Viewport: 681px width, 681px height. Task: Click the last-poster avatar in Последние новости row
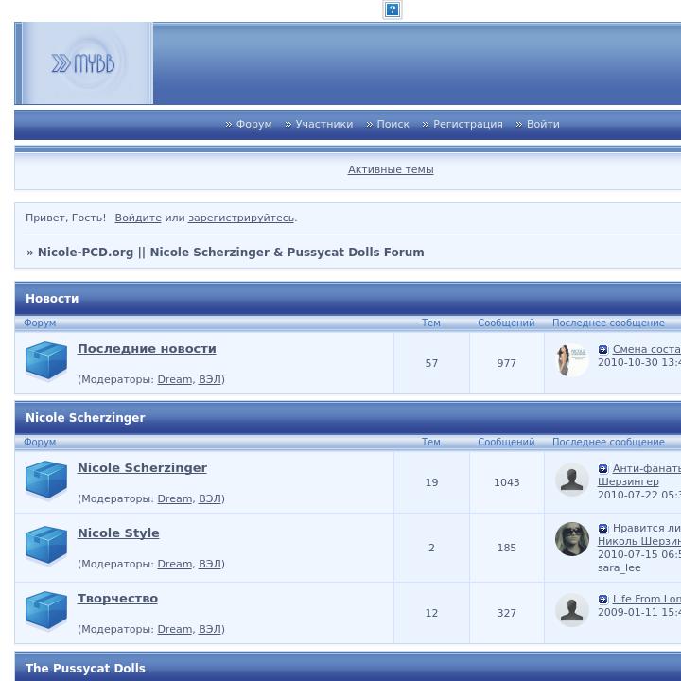click(572, 360)
